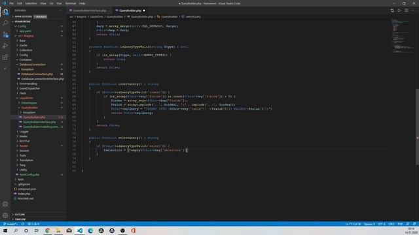
Task: Split the editor to the right
Action: (406, 10)
